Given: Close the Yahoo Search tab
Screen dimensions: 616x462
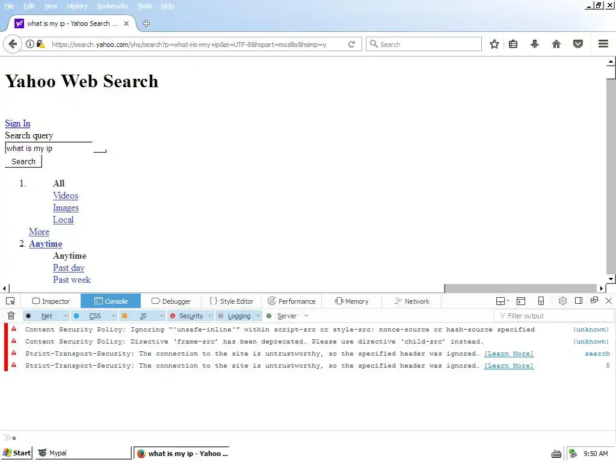Looking at the screenshot, I should [126, 23].
